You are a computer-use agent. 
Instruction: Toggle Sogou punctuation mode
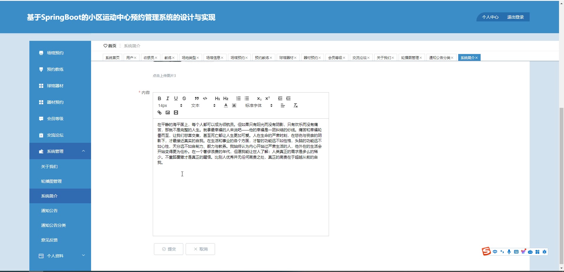tap(502, 252)
